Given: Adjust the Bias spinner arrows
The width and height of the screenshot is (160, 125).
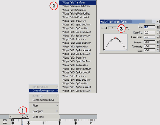Looking at the screenshot, I should pos(158,50).
